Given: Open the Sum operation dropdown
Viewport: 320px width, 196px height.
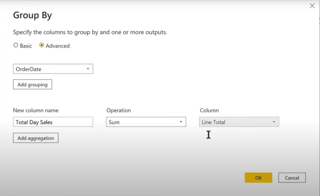Looking at the screenshot, I should 146,122.
